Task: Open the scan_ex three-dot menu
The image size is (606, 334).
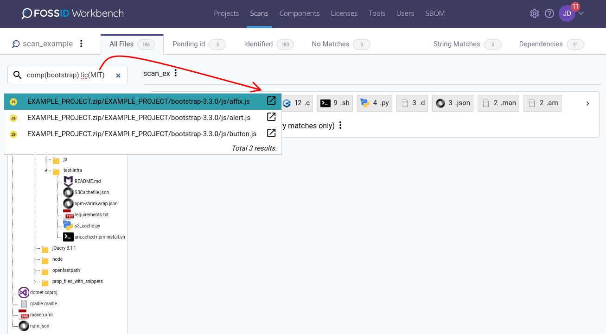Action: tap(175, 73)
